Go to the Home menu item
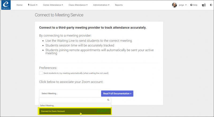This screenshot has height=117, width=214. coord(20,5)
